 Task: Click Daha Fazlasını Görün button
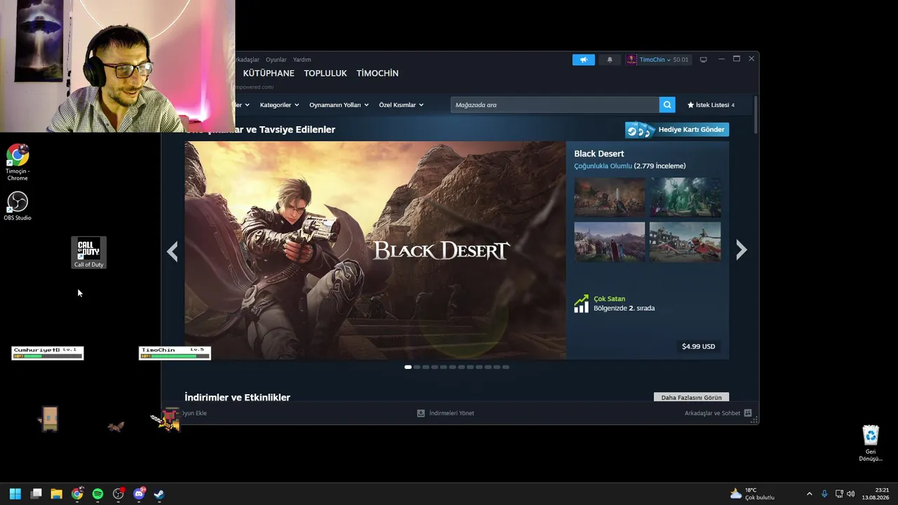(691, 398)
